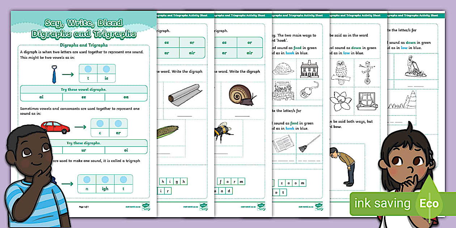The height and width of the screenshot is (228, 456).
Task: Click the 'ai' cell under Try these vowel digraphs
Action: [x=41, y=97]
